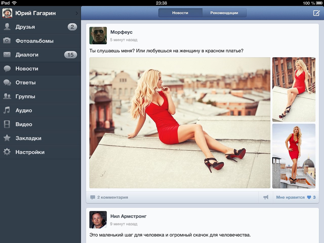Tap the music note Аудио icon
The height and width of the screenshot is (243, 324).
point(7,110)
